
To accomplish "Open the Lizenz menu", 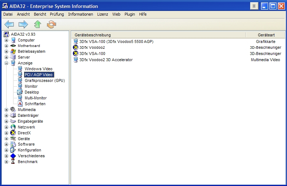I will click(102, 14).
